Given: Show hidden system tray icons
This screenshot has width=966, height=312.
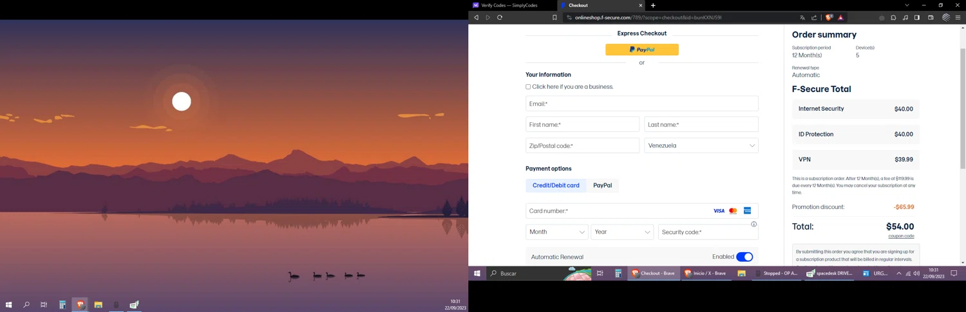Looking at the screenshot, I should (899, 273).
